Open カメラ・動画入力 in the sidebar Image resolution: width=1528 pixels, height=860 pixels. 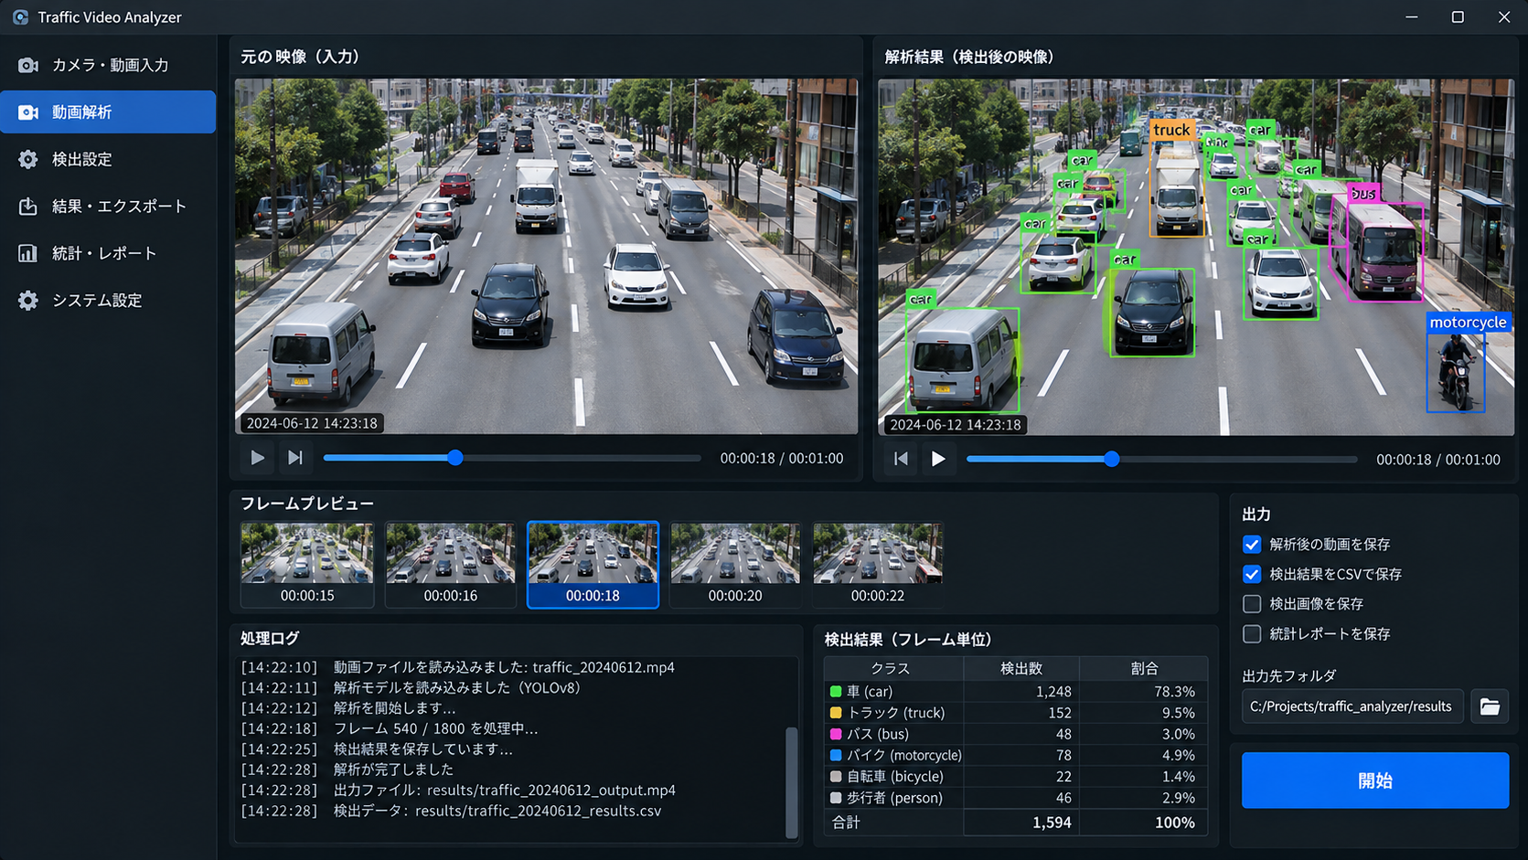(x=108, y=65)
